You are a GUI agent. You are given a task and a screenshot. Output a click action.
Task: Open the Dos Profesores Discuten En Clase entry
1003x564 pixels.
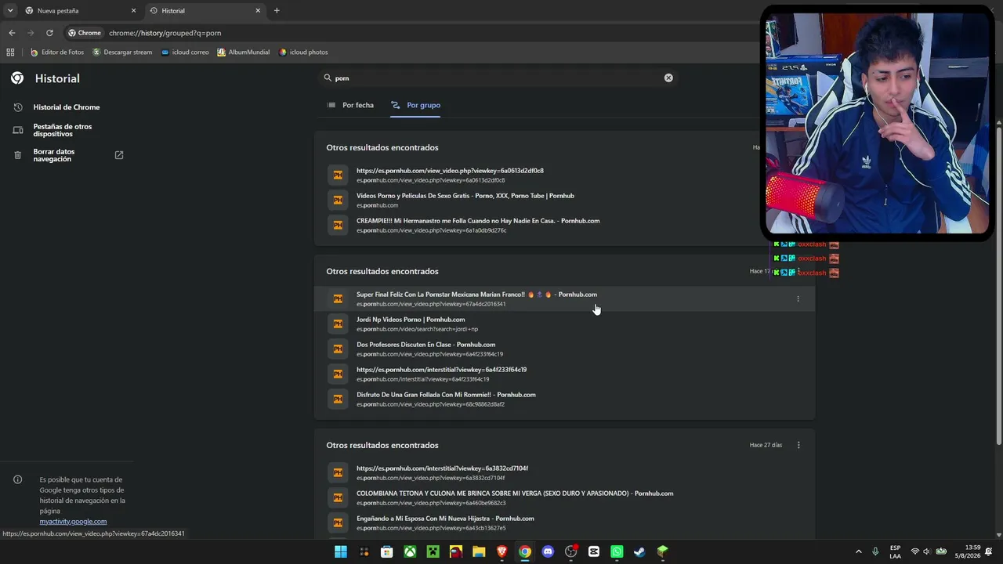point(425,345)
